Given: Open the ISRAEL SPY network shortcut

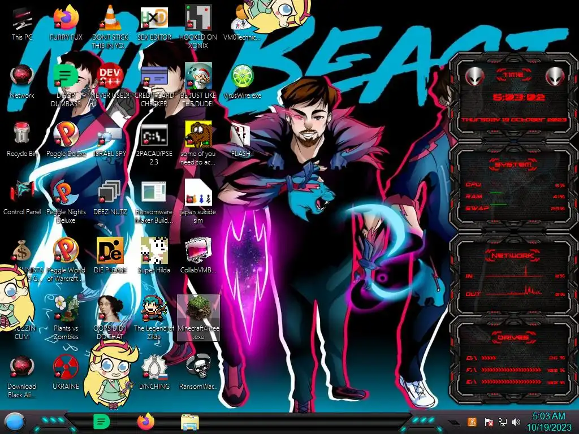Looking at the screenshot, I should click(110, 140).
